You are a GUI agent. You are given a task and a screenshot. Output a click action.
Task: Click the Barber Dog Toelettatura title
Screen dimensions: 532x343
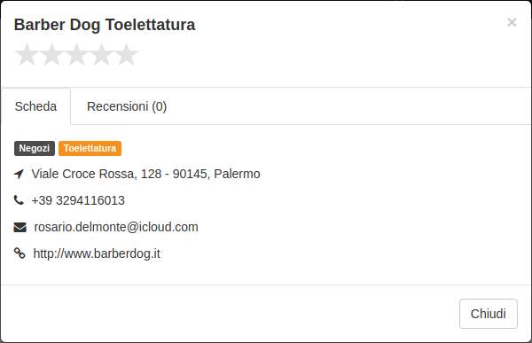(105, 25)
